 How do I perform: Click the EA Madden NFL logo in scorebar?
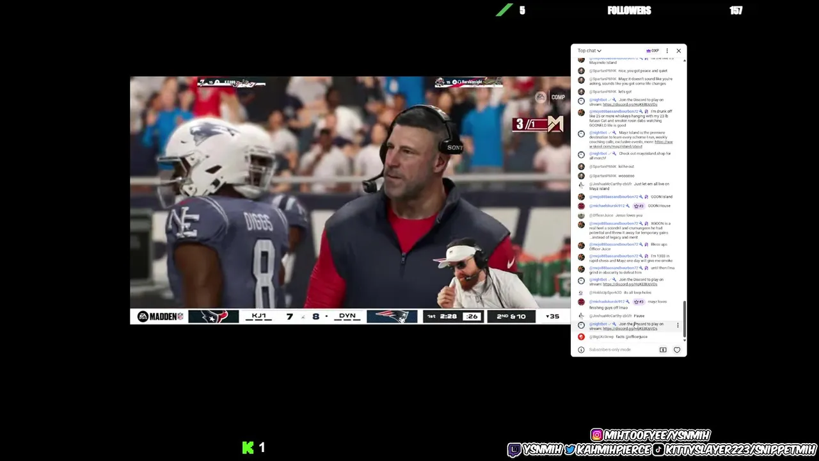pos(160,316)
